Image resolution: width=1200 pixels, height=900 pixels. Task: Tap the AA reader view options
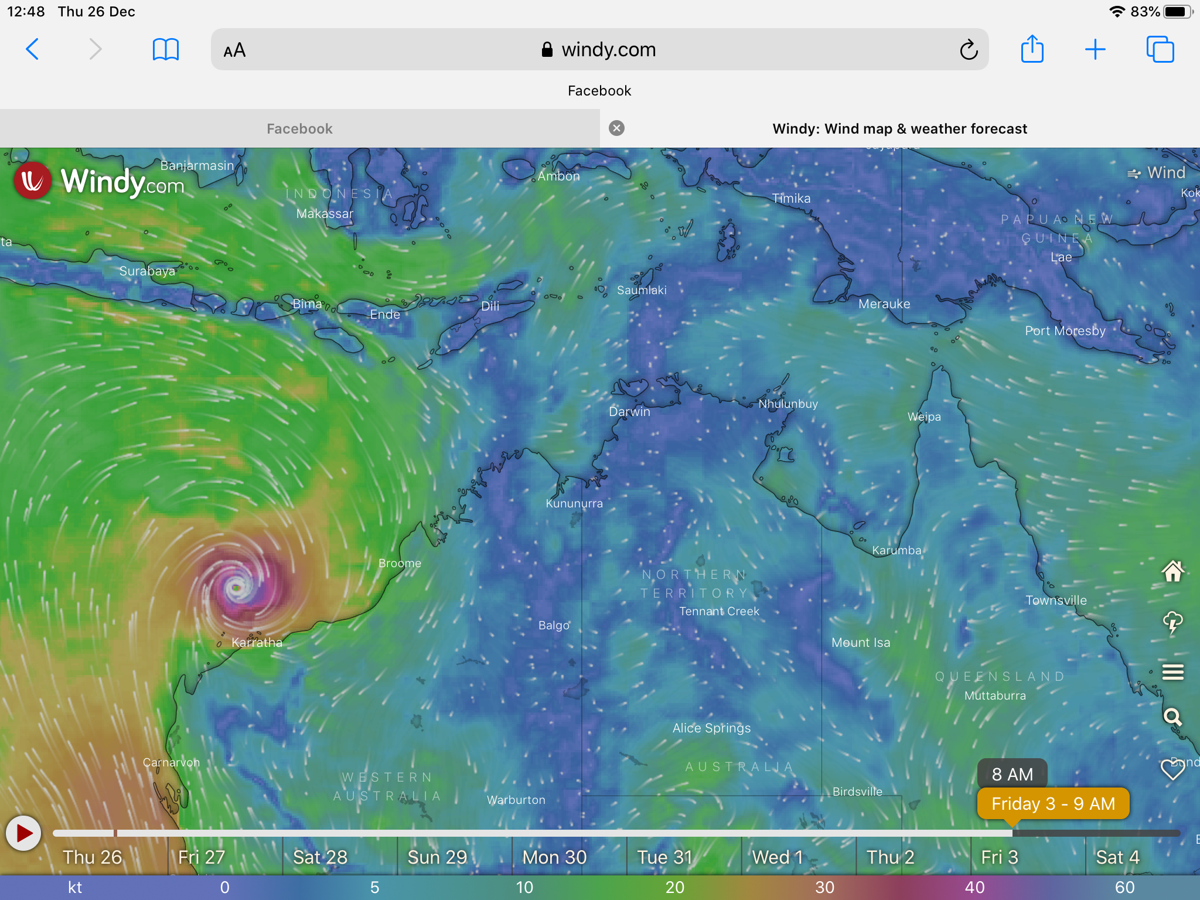234,50
